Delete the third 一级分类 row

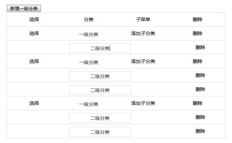pos(197,103)
